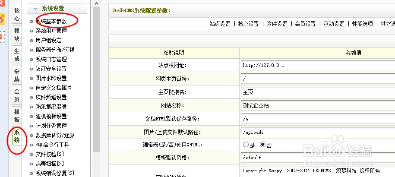Select the 性能选项 config tab
The image size is (395, 177).
pyautogui.click(x=362, y=24)
